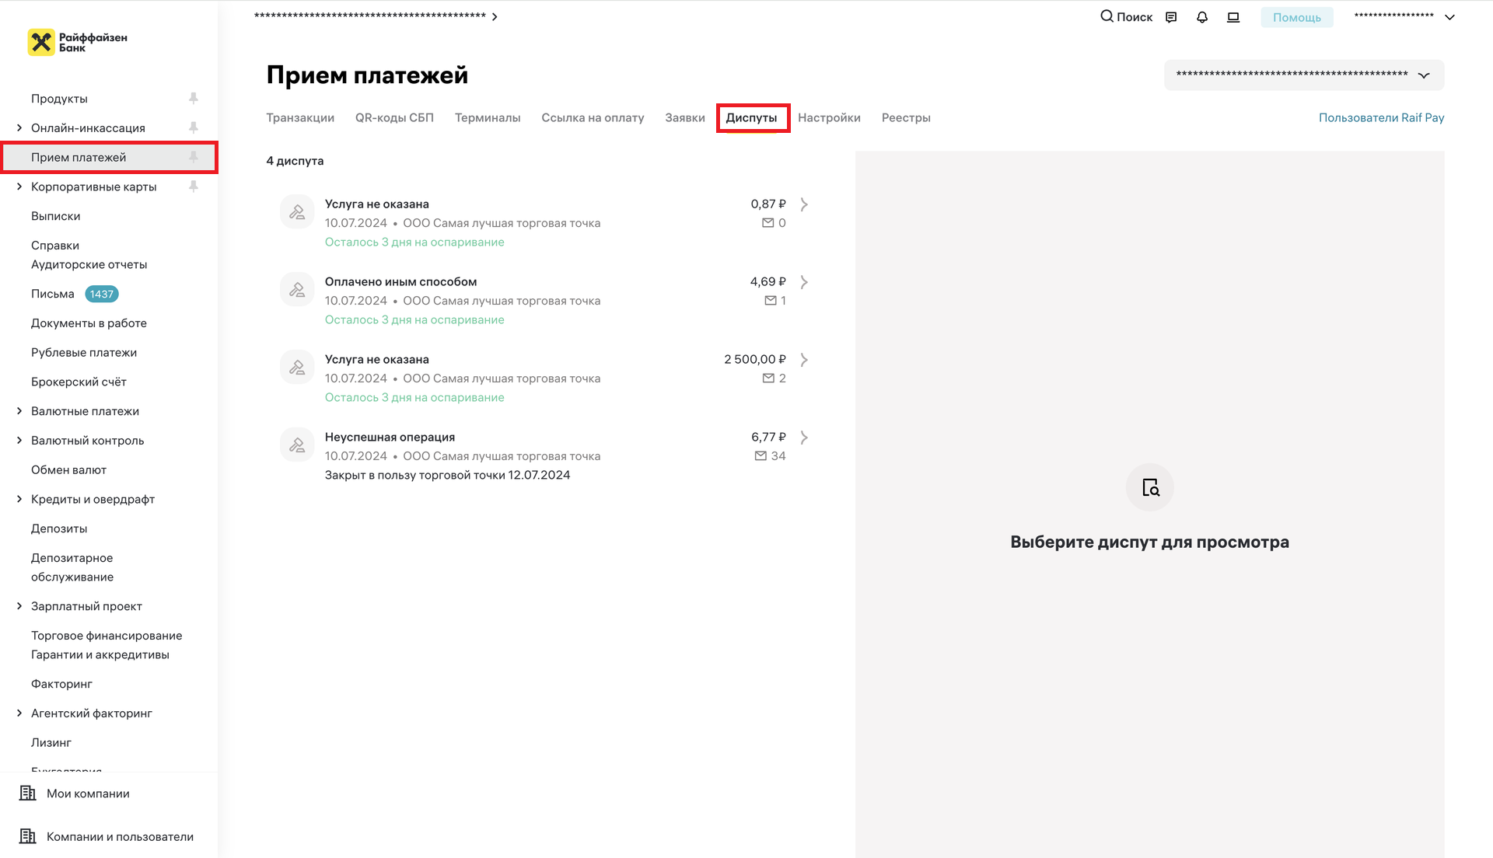Click the Помощь button
Image resolution: width=1493 pixels, height=858 pixels.
1297,17
